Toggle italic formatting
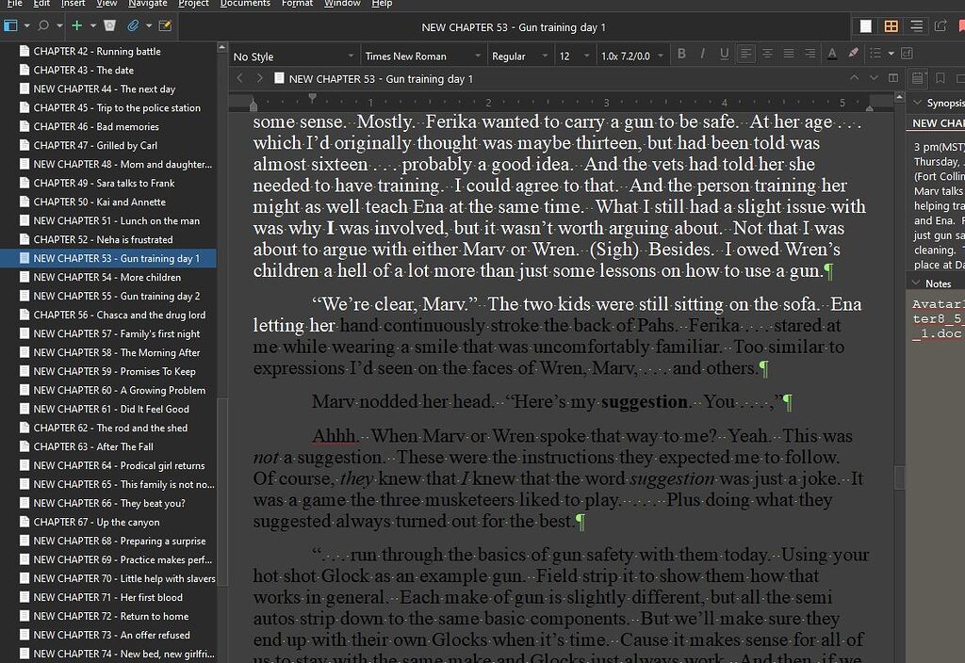Viewport: 965px width, 663px height. coord(702,55)
